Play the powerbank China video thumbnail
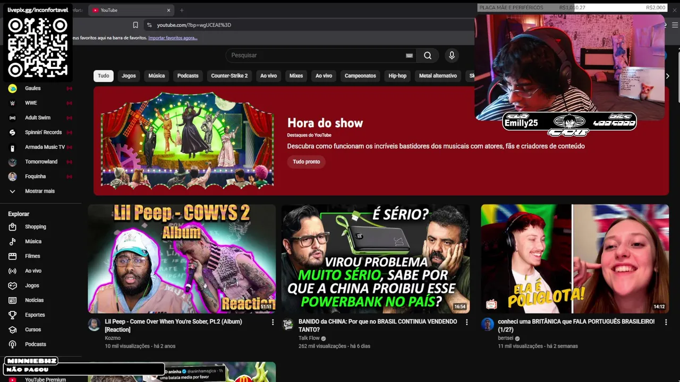 376,259
